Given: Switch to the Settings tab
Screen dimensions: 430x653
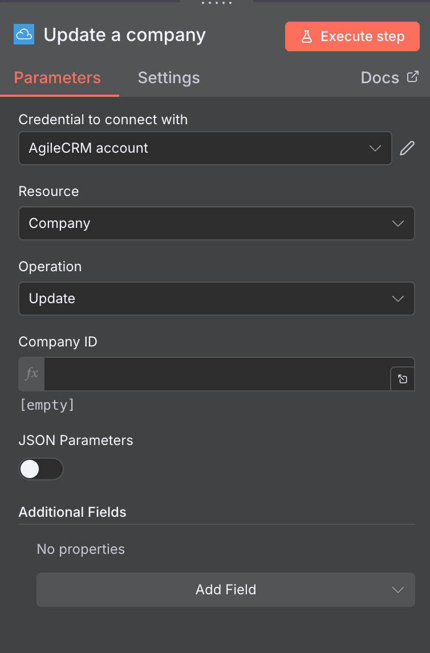Looking at the screenshot, I should click(168, 77).
